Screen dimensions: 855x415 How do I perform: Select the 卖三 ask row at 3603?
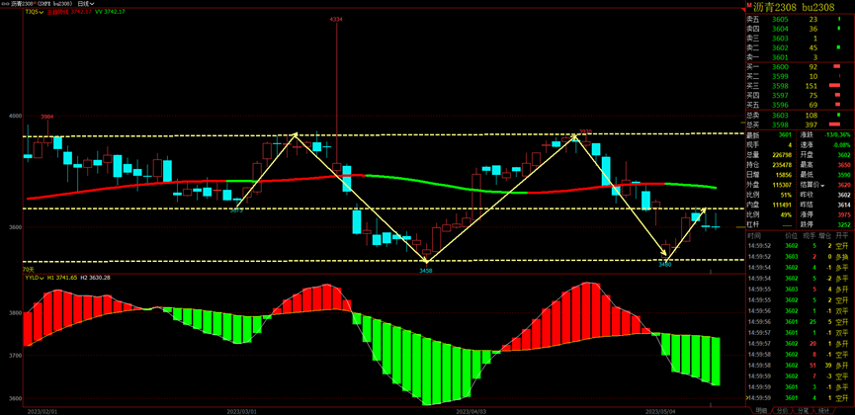(800, 39)
